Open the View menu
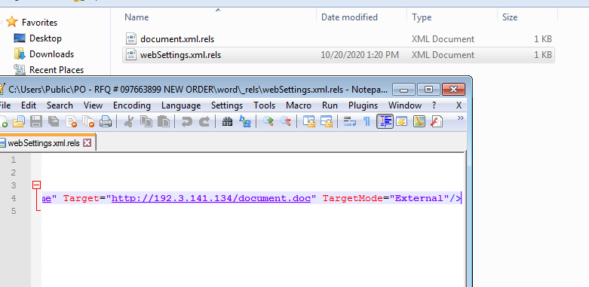The height and width of the screenshot is (287, 589). (x=94, y=105)
